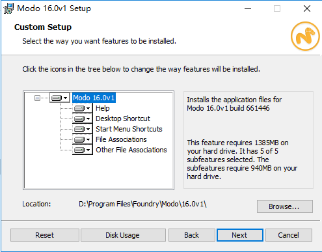Minimize the setup window

248,8
